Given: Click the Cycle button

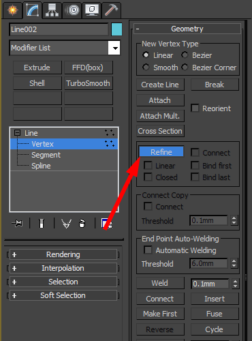Looking at the screenshot, I should click(x=215, y=329).
